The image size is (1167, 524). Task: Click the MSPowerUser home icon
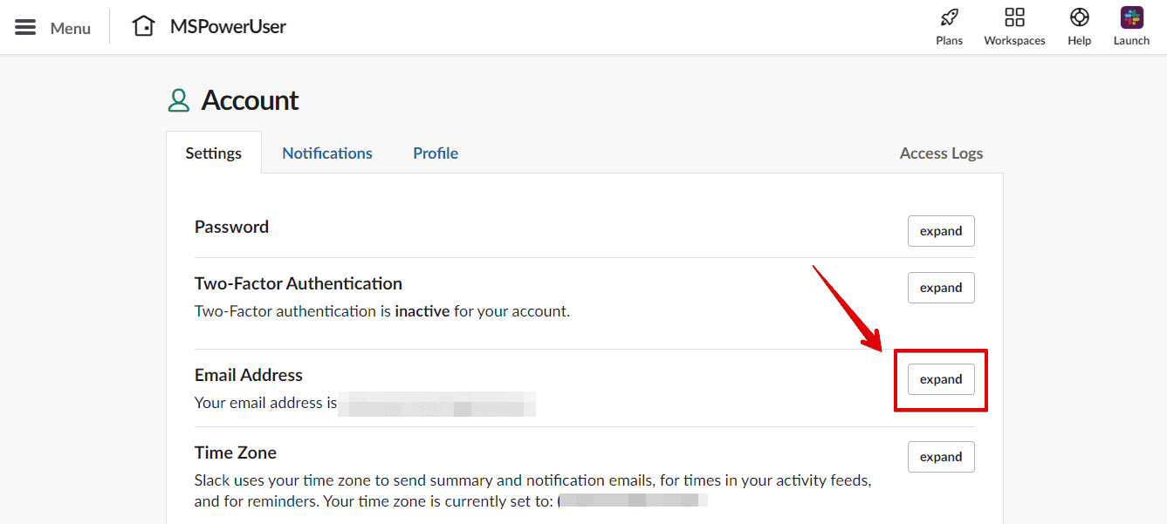pyautogui.click(x=144, y=26)
